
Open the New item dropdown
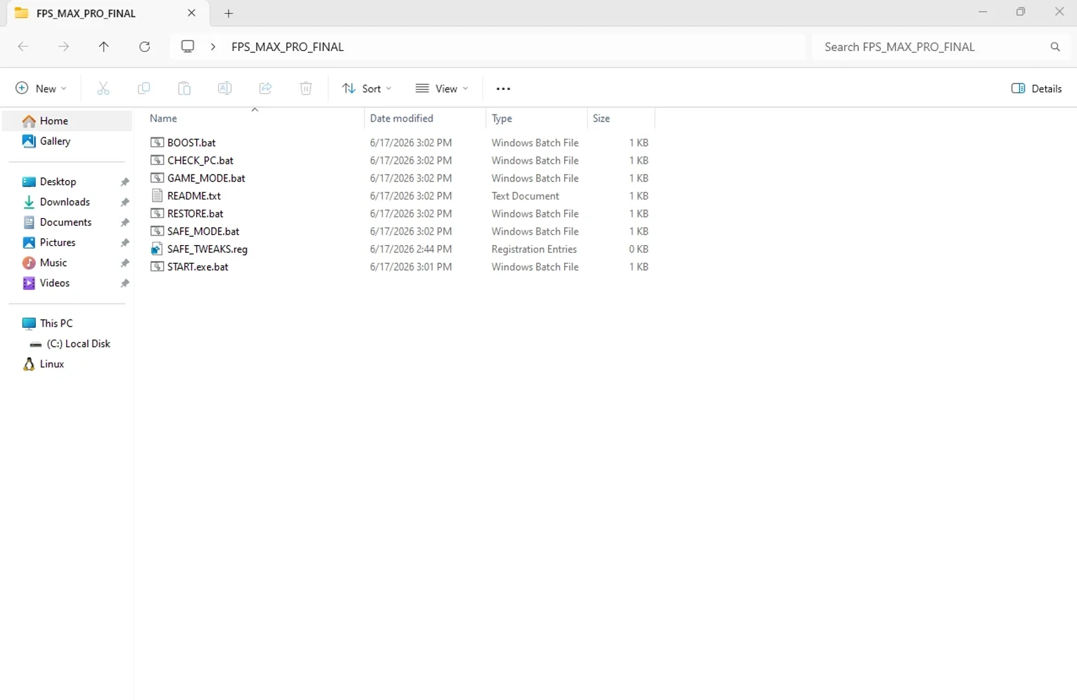click(41, 88)
